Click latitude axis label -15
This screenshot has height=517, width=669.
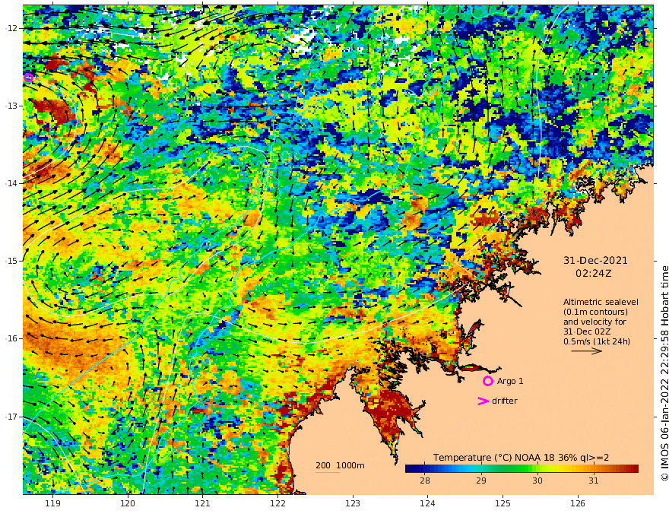click(11, 261)
